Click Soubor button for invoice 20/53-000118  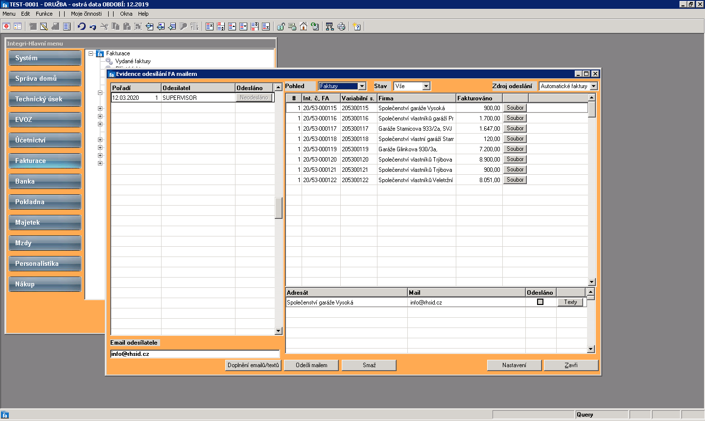(x=515, y=139)
